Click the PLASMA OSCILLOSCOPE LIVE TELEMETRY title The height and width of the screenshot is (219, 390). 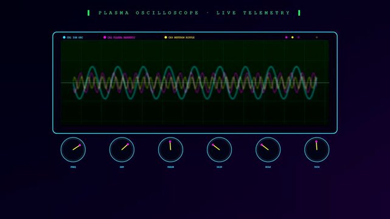coord(194,13)
